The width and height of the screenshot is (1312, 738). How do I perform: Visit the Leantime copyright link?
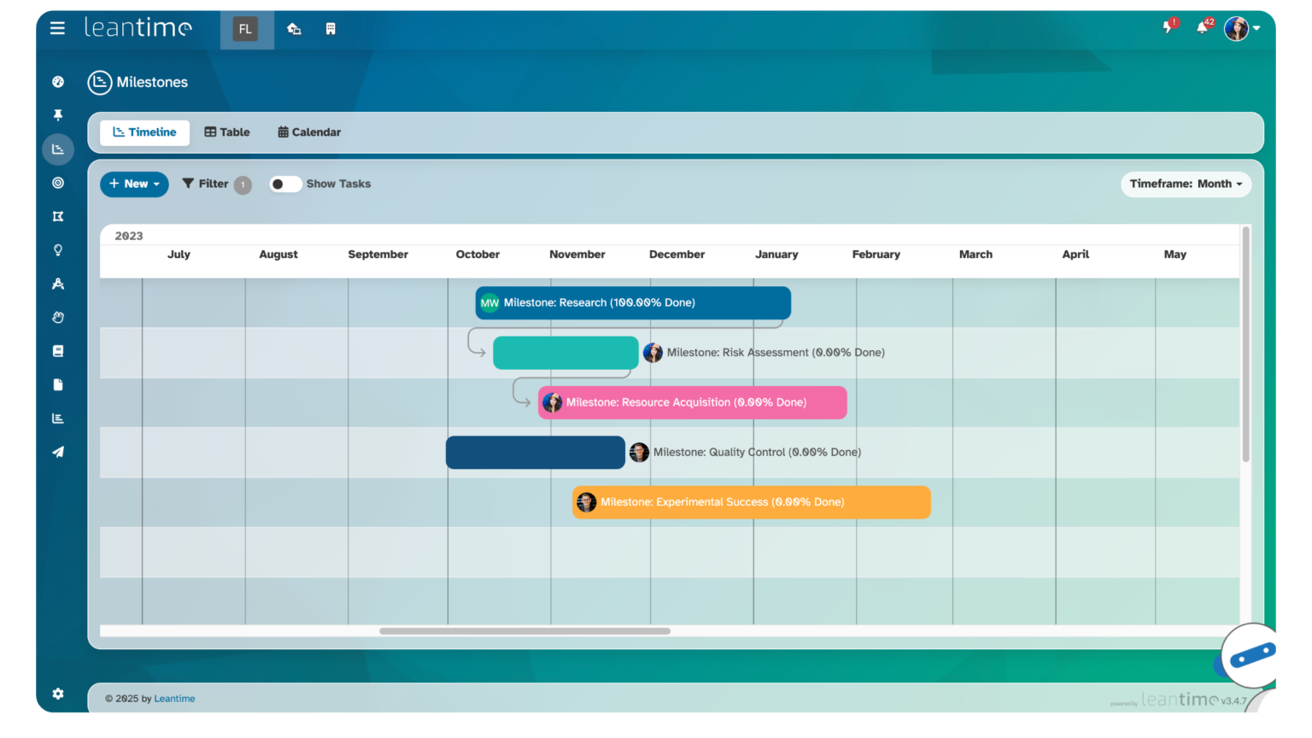tap(174, 698)
